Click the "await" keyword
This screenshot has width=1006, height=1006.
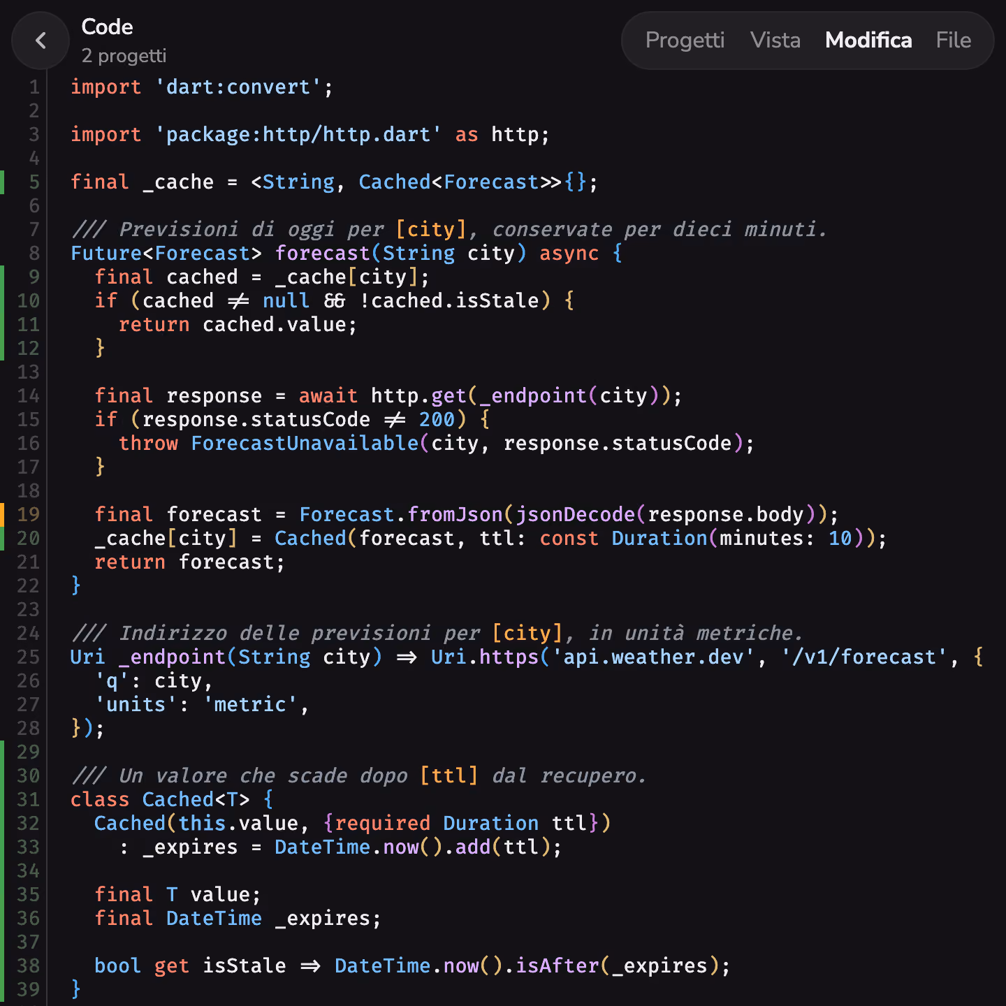(x=328, y=396)
